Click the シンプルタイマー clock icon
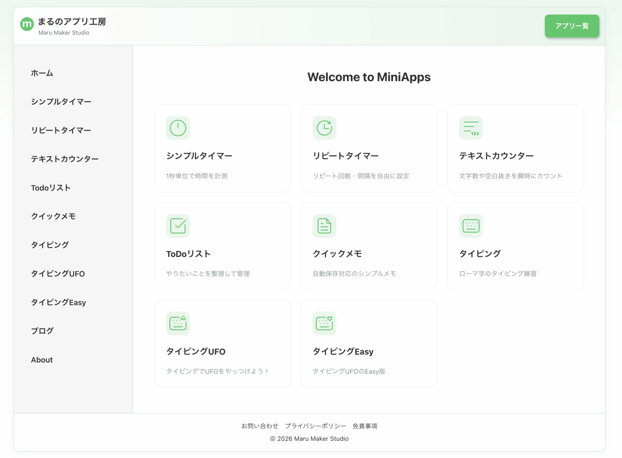 (x=178, y=128)
